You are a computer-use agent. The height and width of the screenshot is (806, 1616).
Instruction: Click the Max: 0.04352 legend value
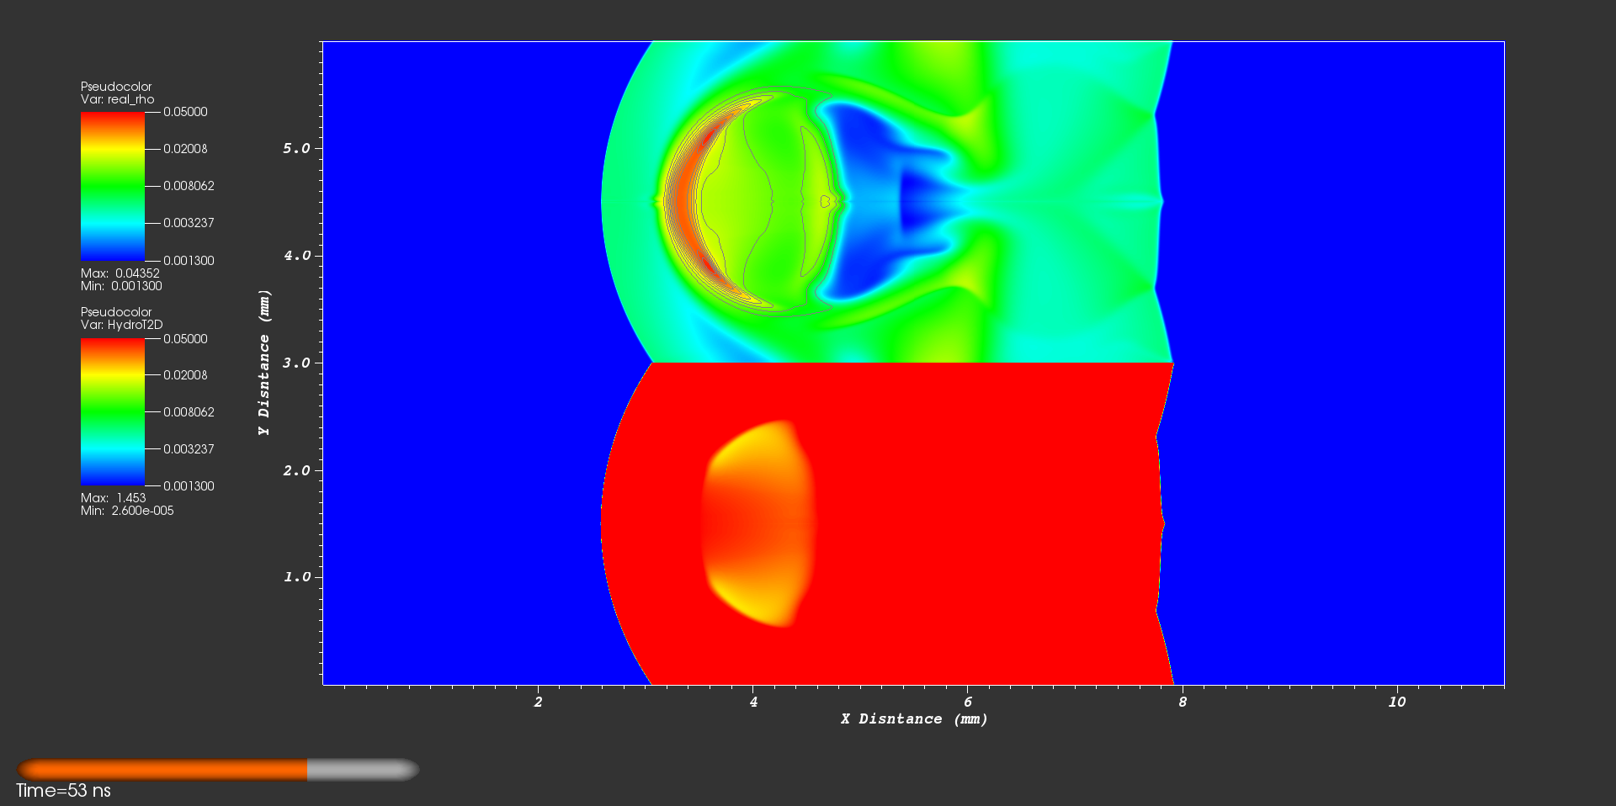tap(120, 273)
